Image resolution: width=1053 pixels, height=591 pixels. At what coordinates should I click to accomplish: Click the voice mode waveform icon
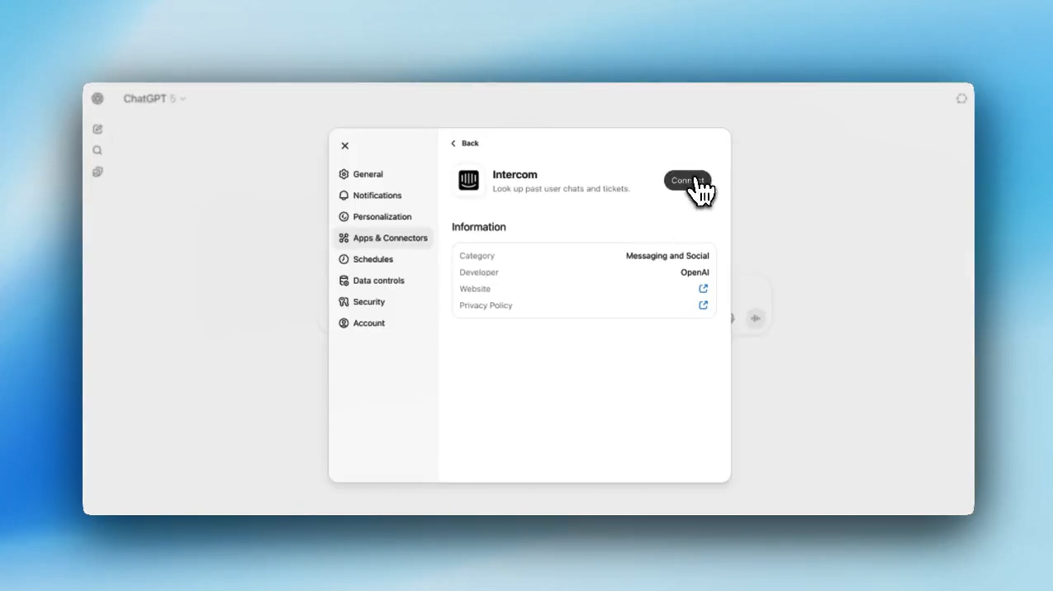tap(755, 319)
